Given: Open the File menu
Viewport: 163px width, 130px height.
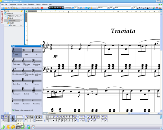Looking at the screenshot, I should click(x=2, y=5).
